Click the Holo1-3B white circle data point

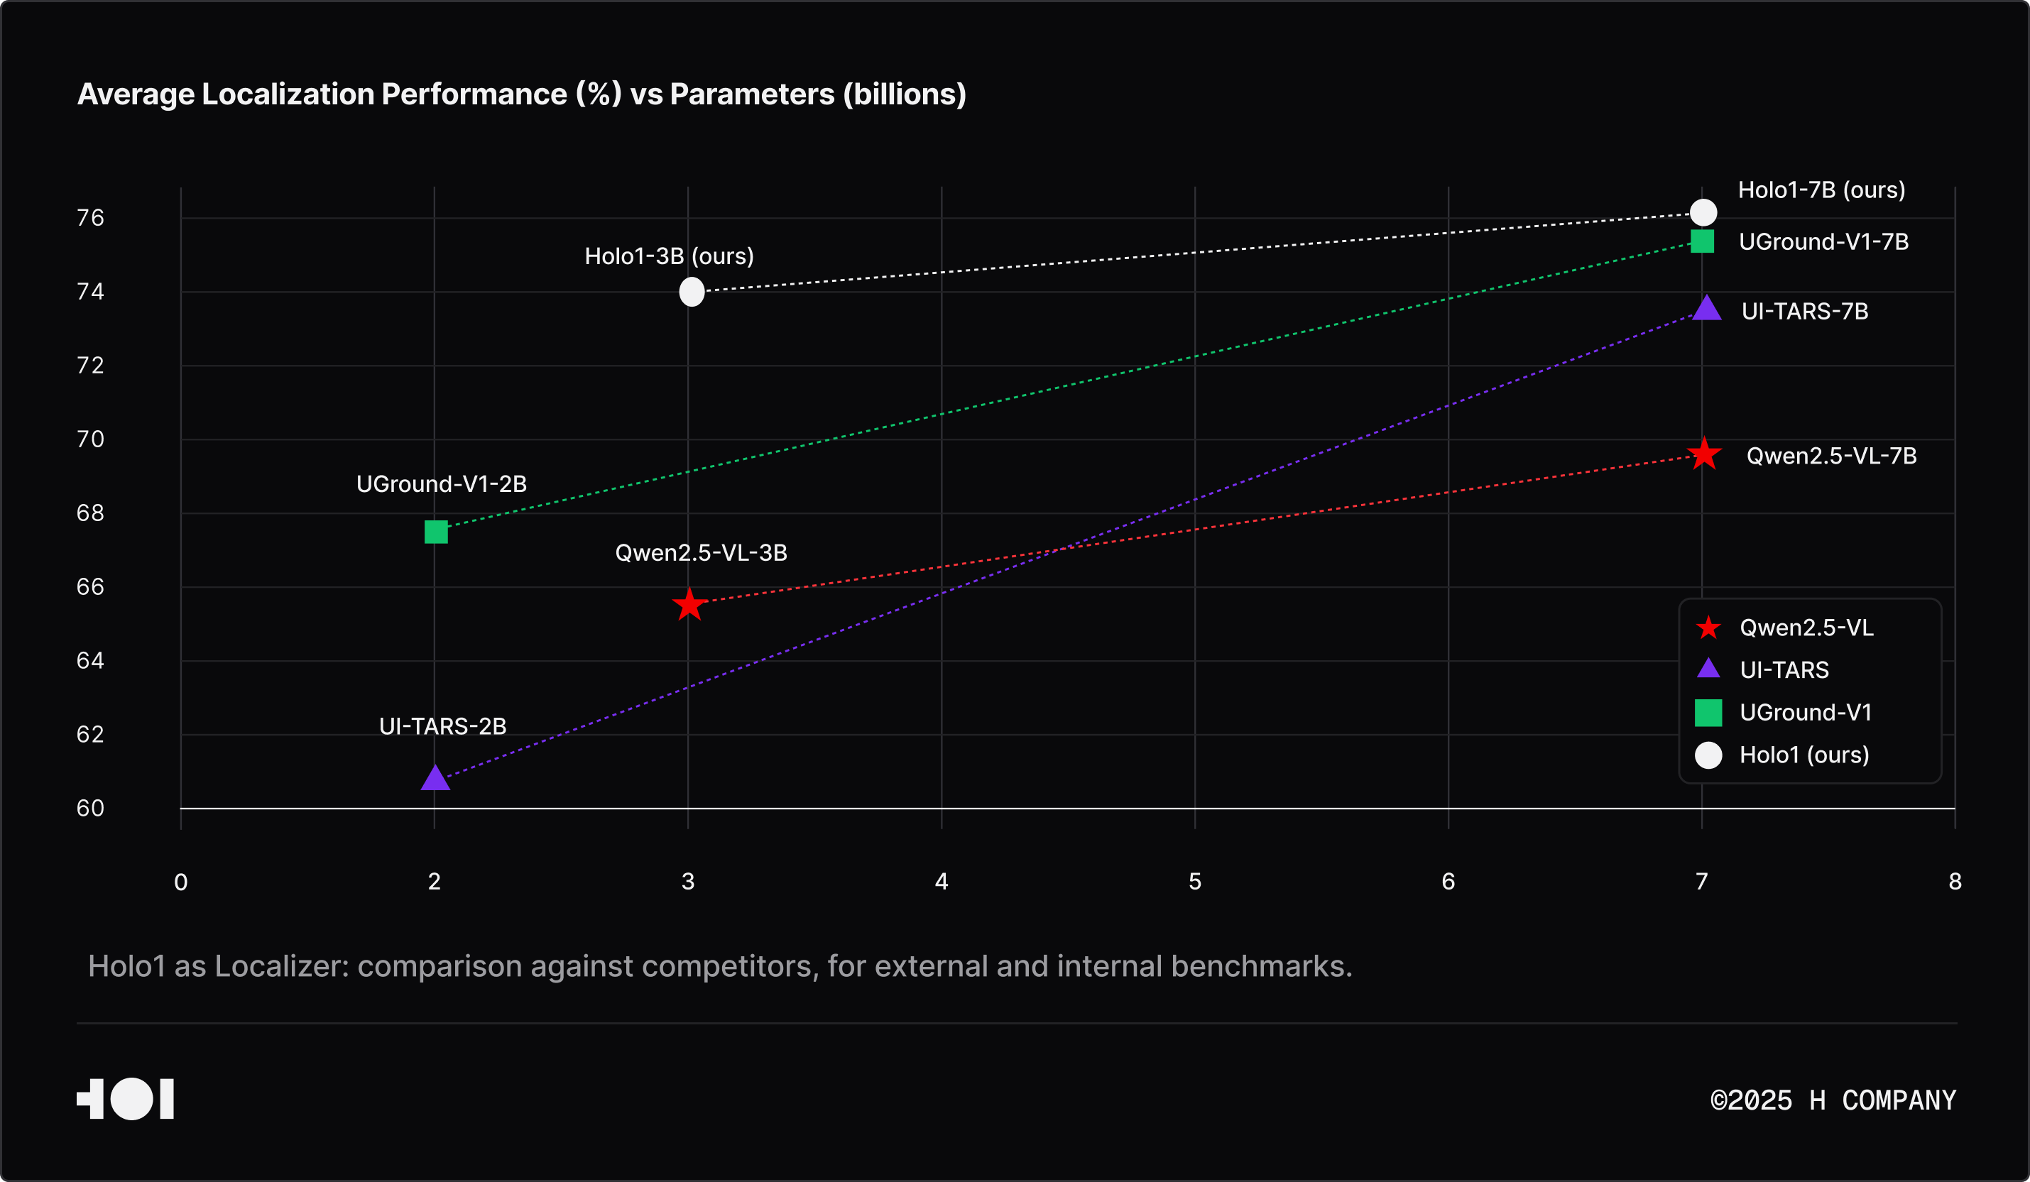[x=691, y=292]
